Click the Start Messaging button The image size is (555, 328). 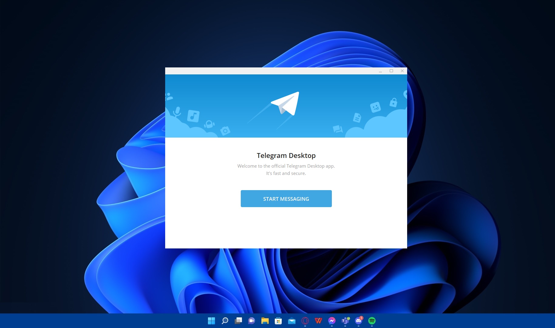tap(286, 199)
